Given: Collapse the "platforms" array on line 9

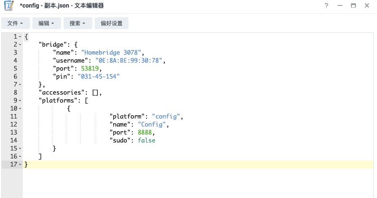Looking at the screenshot, I should [x=20, y=100].
